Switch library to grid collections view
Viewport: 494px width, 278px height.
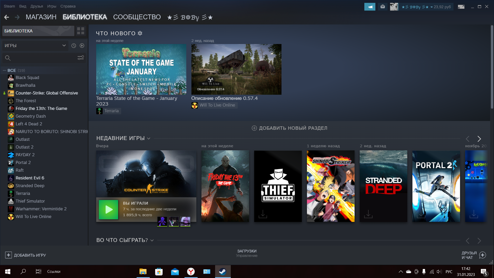(81, 31)
